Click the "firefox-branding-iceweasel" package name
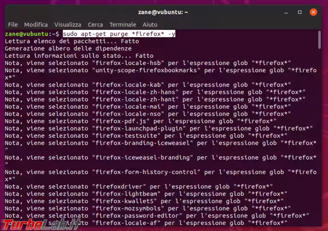This screenshot has width=328, height=231. point(143,143)
